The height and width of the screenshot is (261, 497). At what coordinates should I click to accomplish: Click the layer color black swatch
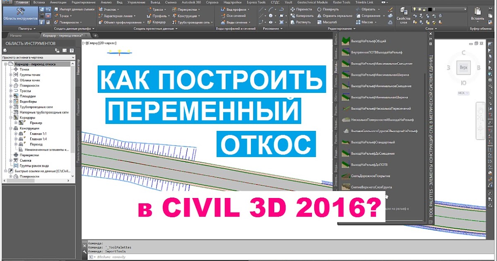[x=429, y=9]
